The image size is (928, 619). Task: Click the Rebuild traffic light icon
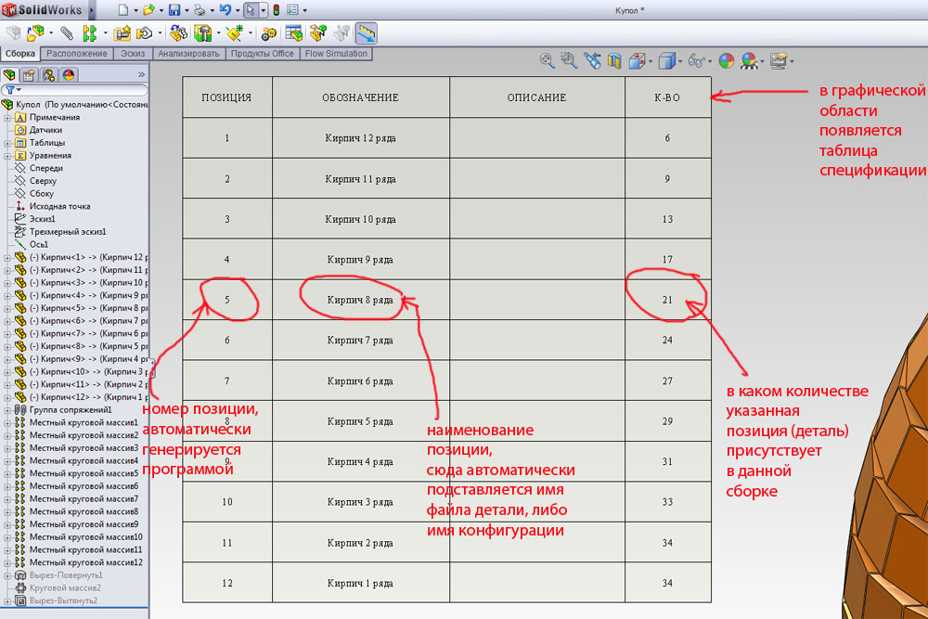[x=276, y=10]
